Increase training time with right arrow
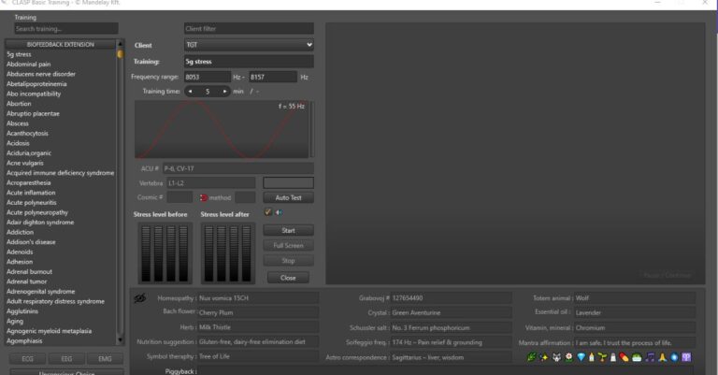Image resolution: width=718 pixels, height=375 pixels. click(224, 91)
